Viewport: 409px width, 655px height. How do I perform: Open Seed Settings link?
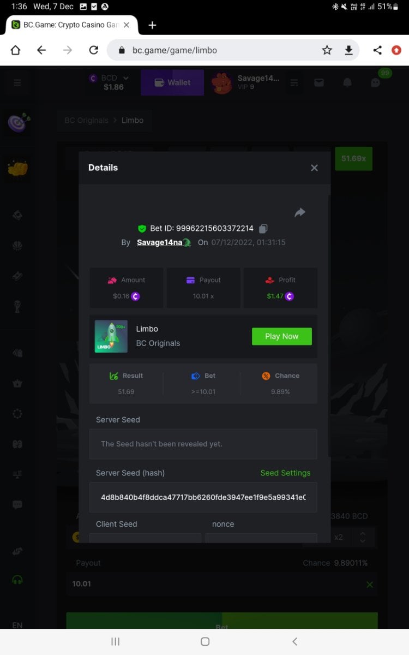click(285, 473)
